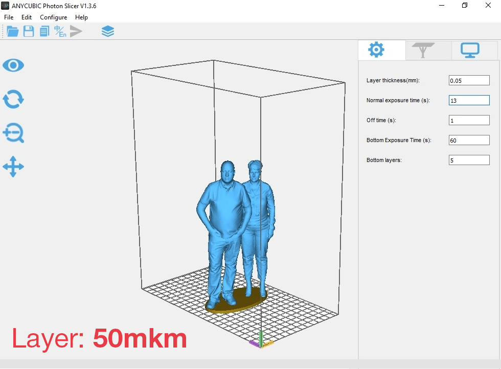The image size is (501, 369).
Task: Click the Off time input field
Action: (469, 121)
